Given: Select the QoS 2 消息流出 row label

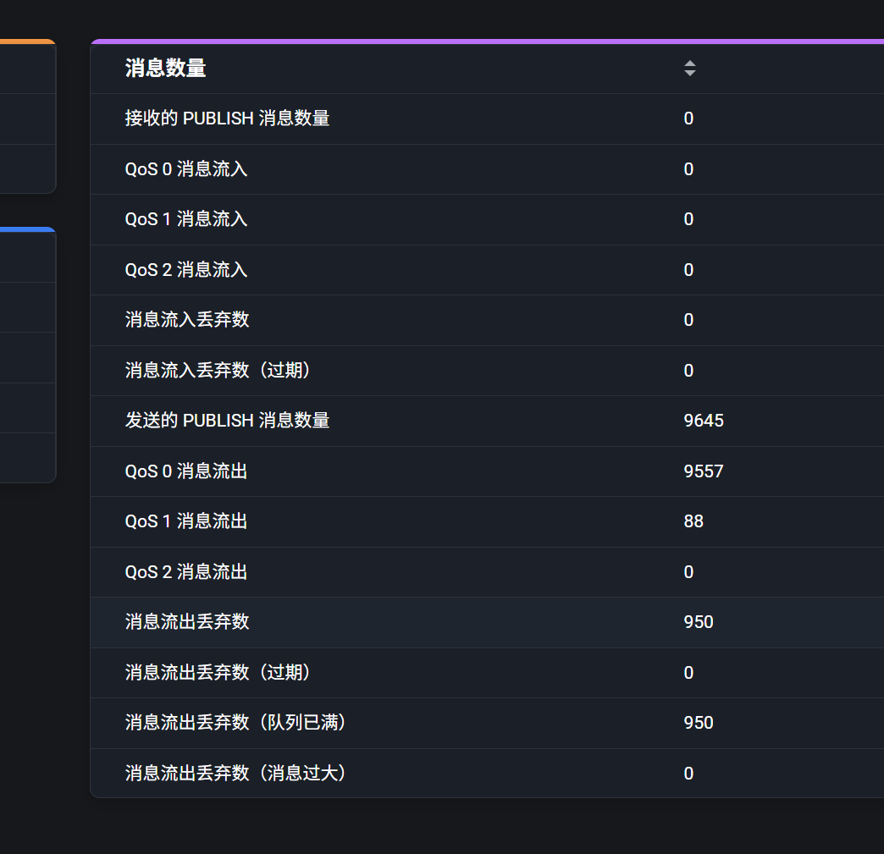Looking at the screenshot, I should tap(186, 572).
